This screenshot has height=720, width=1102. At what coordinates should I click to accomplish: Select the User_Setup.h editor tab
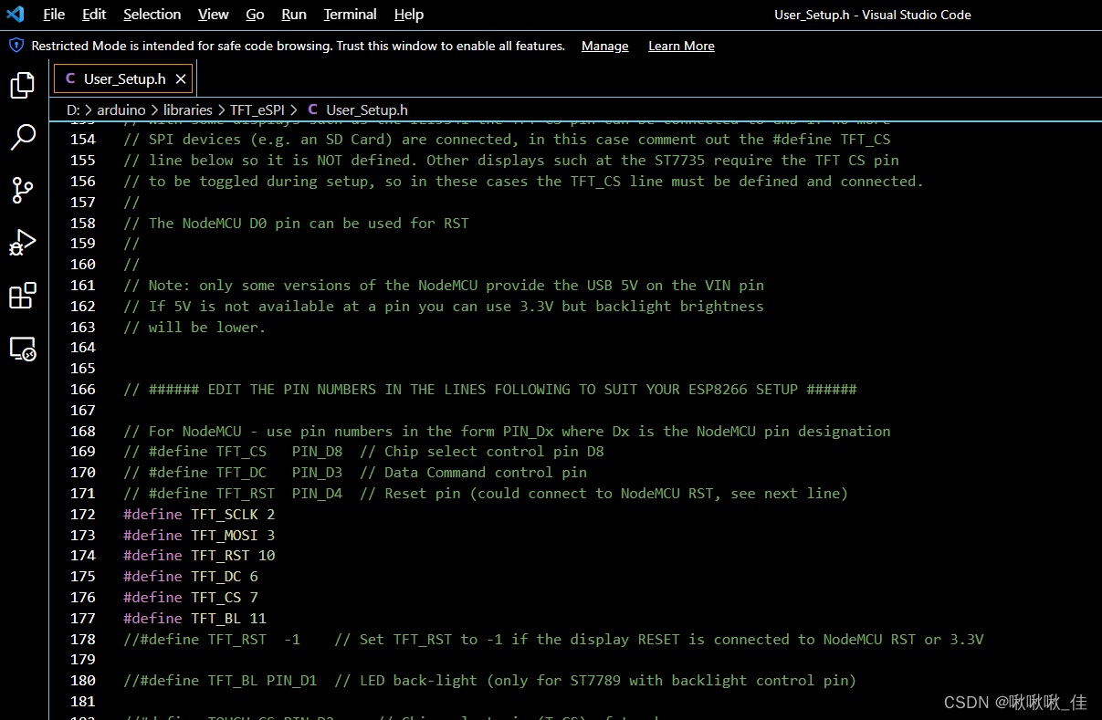[x=123, y=79]
